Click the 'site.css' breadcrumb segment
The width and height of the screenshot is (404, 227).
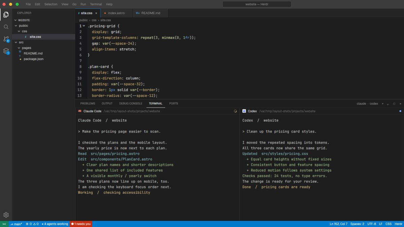click(x=105, y=20)
